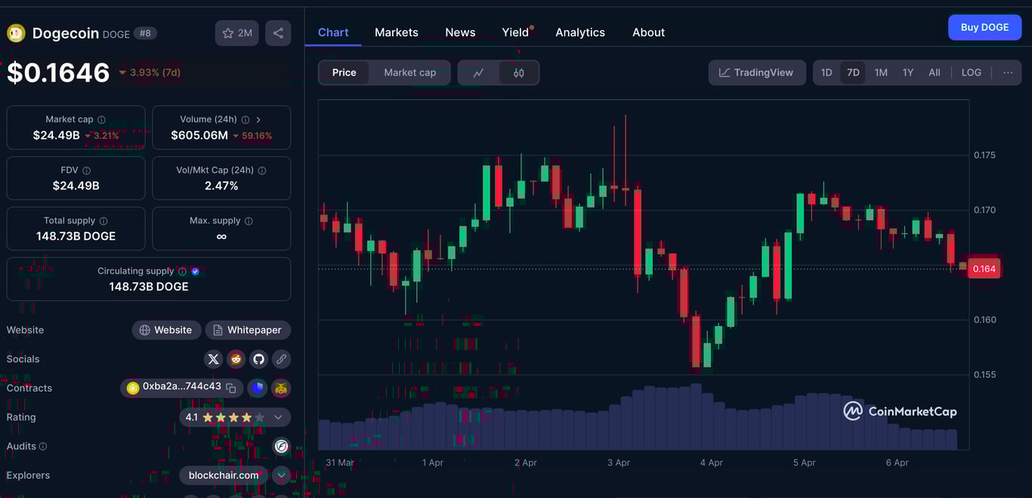Add Dogecoin to watchlist via star

coord(236,33)
